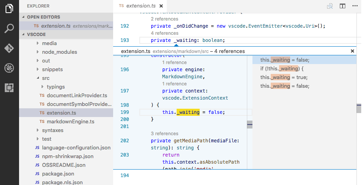
Task: Expand the out folder
Action: click(38, 60)
